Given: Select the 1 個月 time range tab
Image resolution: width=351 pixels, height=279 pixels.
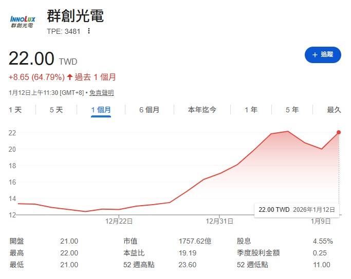Looking at the screenshot, I should (101, 110).
